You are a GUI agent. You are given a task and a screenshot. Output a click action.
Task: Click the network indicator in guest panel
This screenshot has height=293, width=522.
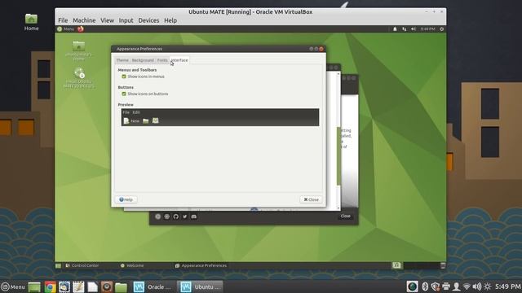[405, 29]
